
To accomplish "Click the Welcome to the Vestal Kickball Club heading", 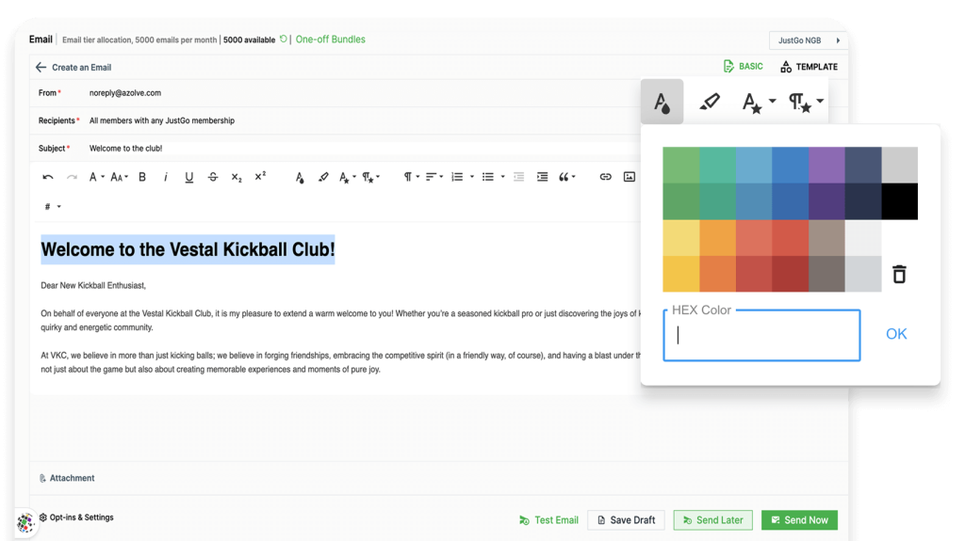I will (x=188, y=249).
